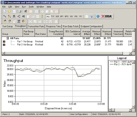This screenshot has width=137, height=117.
Task: Click the add multicast group icon with yellow arrow
Action: point(9,16)
